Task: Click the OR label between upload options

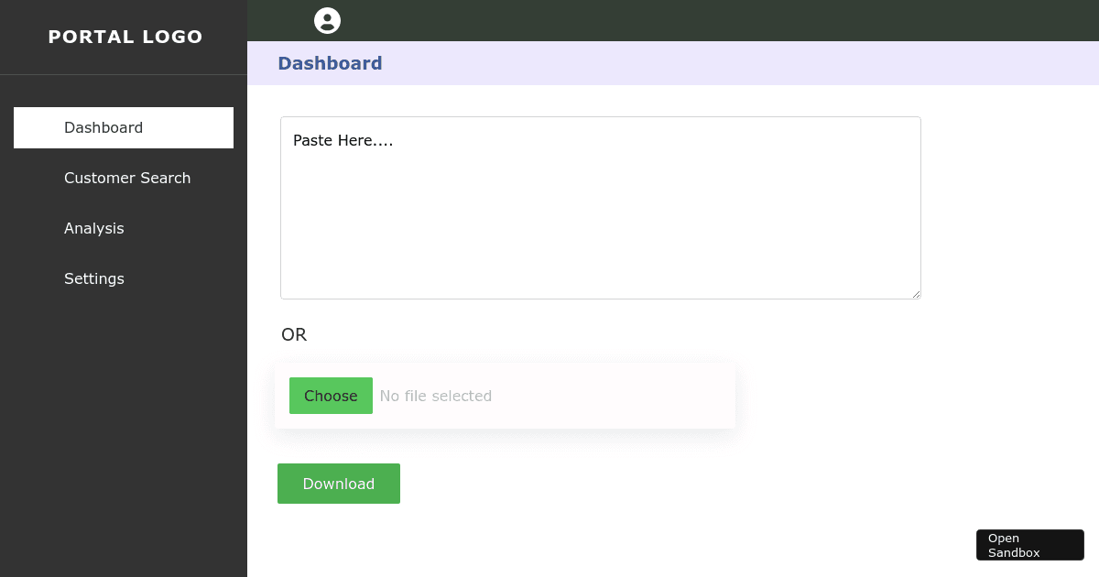Action: tap(294, 334)
